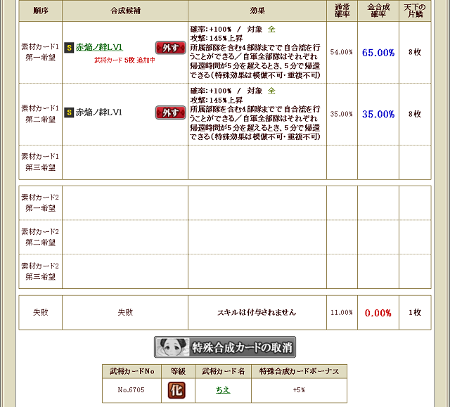Click the red 0.00% failure probability

coord(378,313)
